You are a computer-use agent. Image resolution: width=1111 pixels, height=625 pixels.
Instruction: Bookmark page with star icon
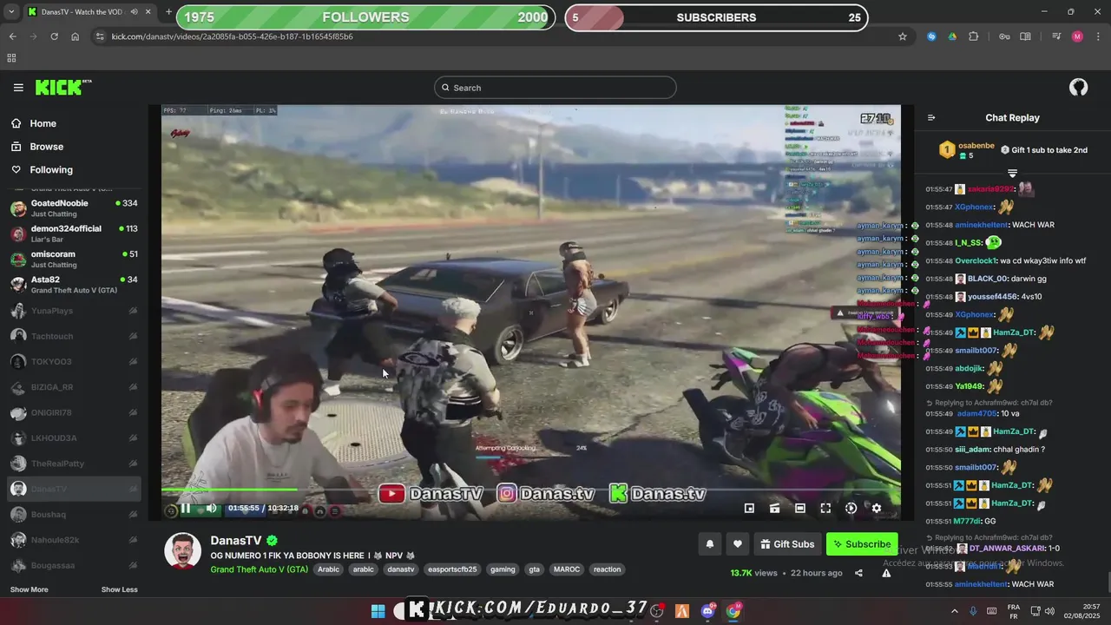click(x=903, y=36)
